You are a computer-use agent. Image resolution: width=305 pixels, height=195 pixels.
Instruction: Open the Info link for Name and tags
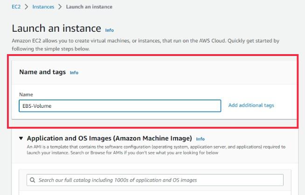pyautogui.click(x=74, y=73)
